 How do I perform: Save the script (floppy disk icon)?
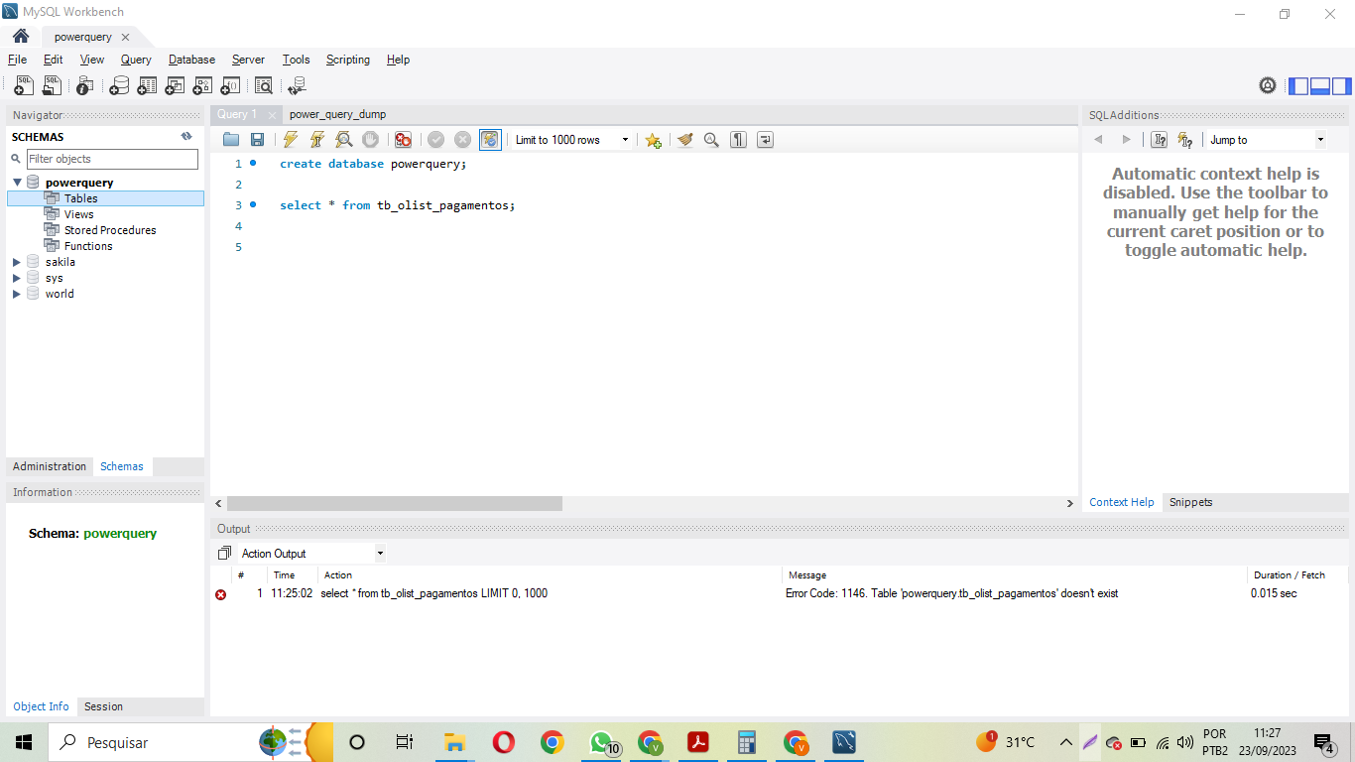257,140
